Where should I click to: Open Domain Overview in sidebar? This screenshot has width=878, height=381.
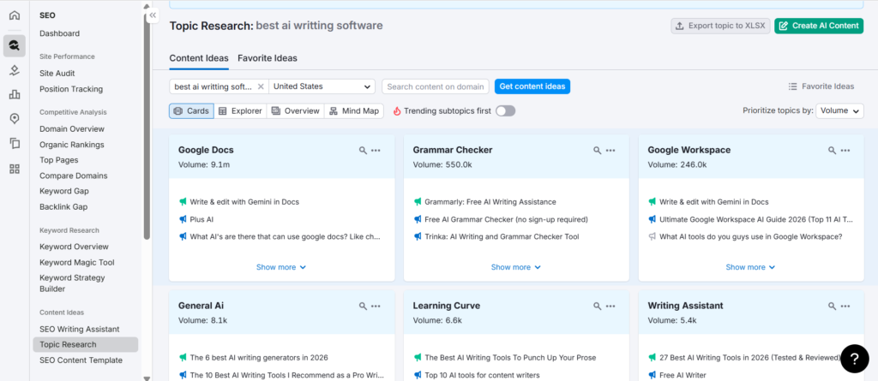coord(72,129)
